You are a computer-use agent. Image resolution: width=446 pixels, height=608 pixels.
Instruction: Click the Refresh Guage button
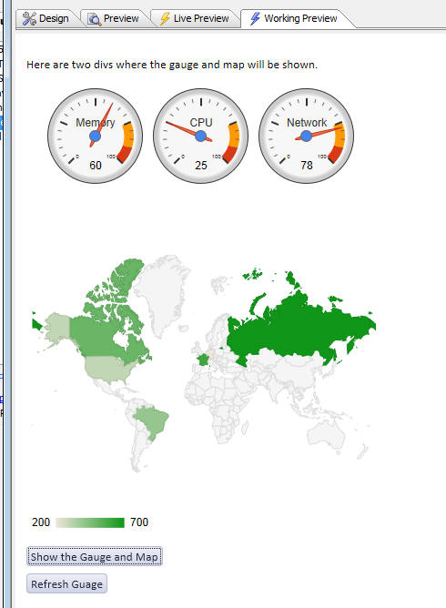coord(66,583)
